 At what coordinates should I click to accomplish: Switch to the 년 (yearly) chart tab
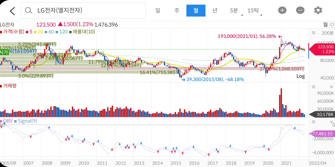pos(215,10)
